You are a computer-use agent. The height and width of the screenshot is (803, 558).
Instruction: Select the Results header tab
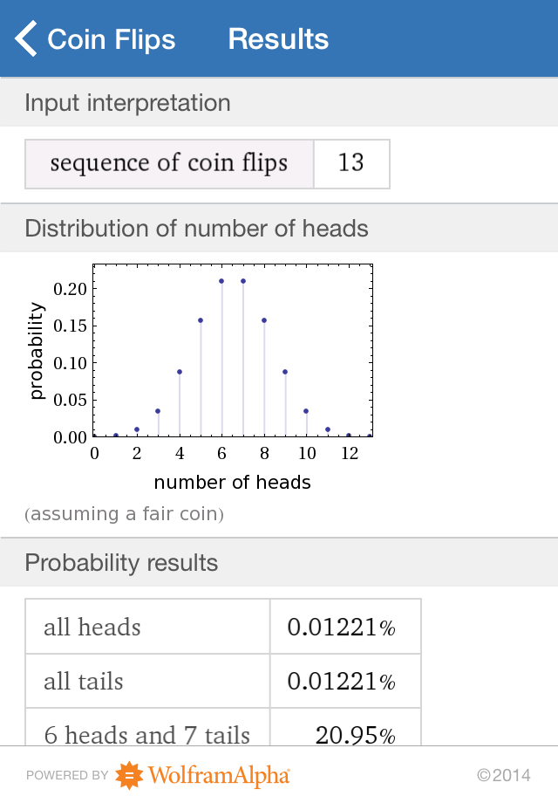click(278, 38)
